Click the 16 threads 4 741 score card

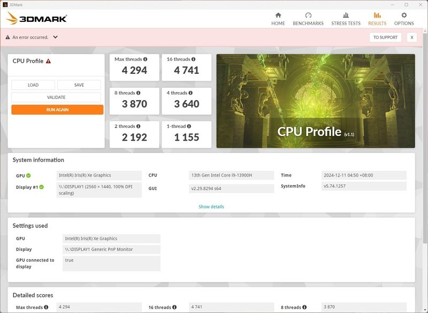186,67
